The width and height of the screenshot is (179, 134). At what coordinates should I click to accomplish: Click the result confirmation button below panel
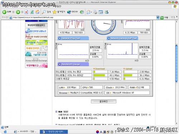[x=103, y=101]
